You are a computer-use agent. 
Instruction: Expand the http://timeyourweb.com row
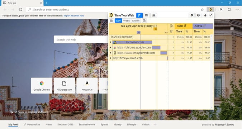point(110,58)
